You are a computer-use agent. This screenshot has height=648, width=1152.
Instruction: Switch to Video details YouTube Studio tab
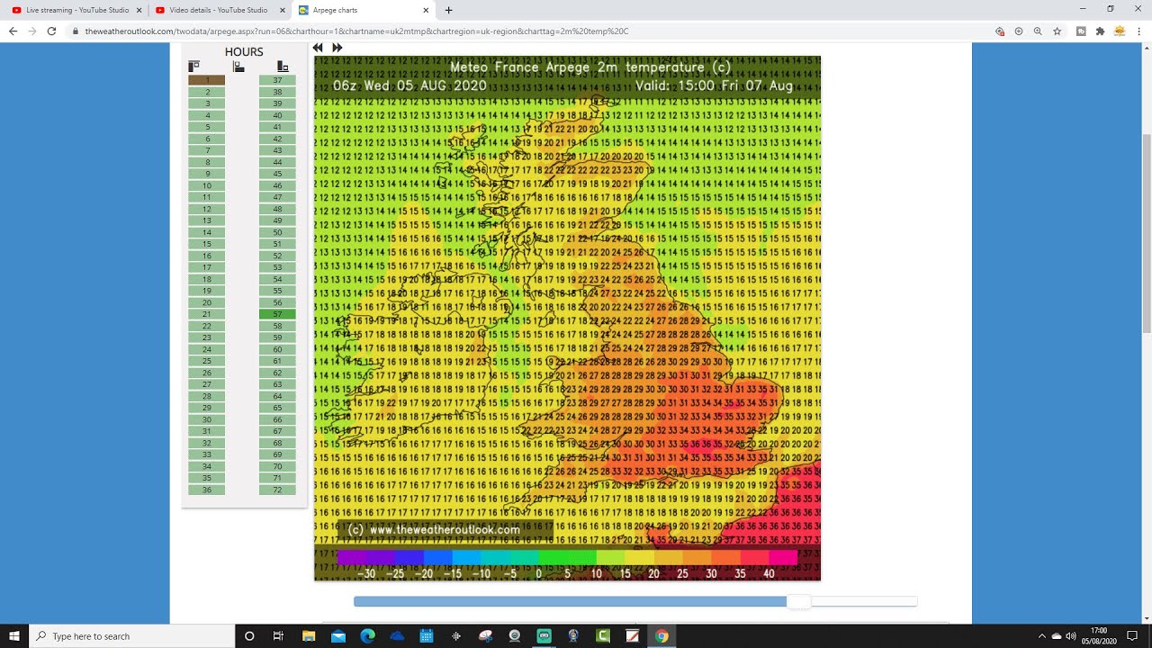click(x=219, y=10)
